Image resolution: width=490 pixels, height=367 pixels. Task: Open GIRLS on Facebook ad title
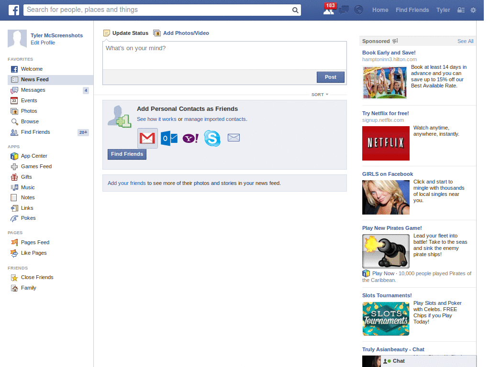coord(388,174)
